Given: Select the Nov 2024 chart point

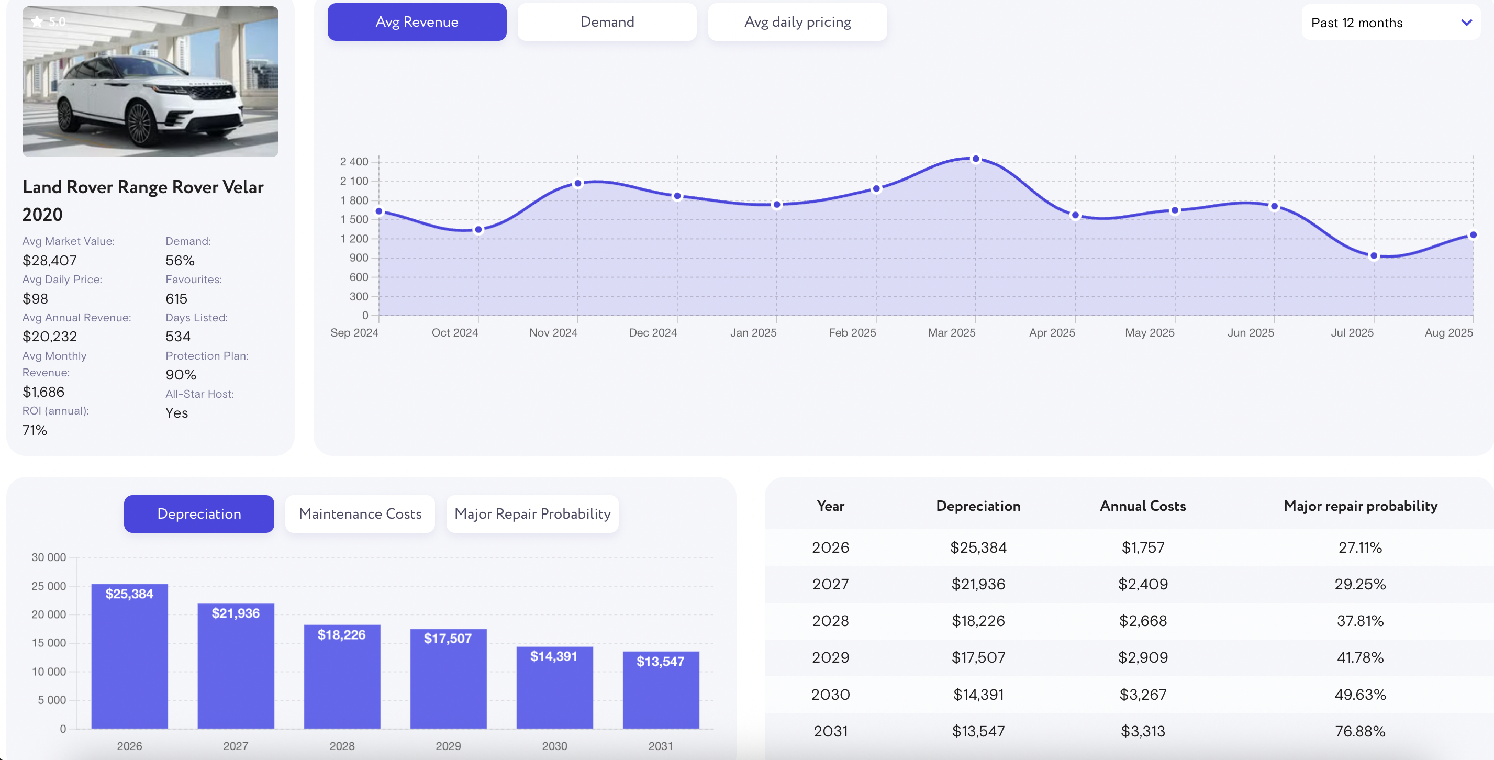Looking at the screenshot, I should 577,184.
